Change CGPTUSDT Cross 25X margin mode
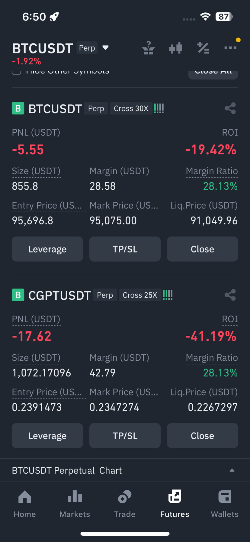Image resolution: width=250 pixels, height=542 pixels. click(x=140, y=295)
